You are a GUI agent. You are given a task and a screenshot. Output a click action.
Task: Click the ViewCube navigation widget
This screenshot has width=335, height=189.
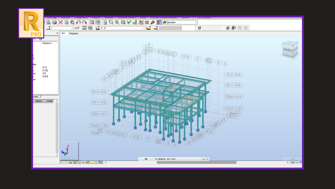[x=290, y=49]
